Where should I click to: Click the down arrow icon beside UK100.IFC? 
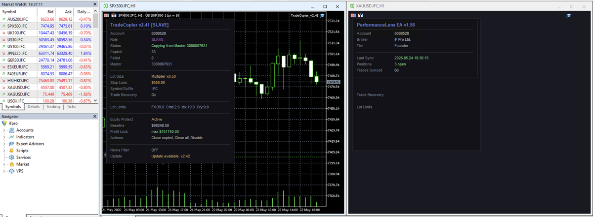[3, 32]
